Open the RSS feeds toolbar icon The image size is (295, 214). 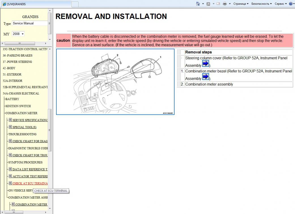pos(208,4)
